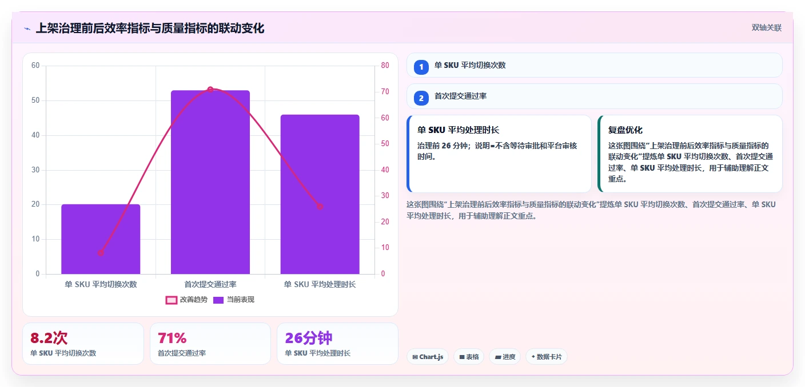The image size is (805, 387).
Task: Click the trend line point over 单 SKU 平均处理时长
Action: point(320,207)
